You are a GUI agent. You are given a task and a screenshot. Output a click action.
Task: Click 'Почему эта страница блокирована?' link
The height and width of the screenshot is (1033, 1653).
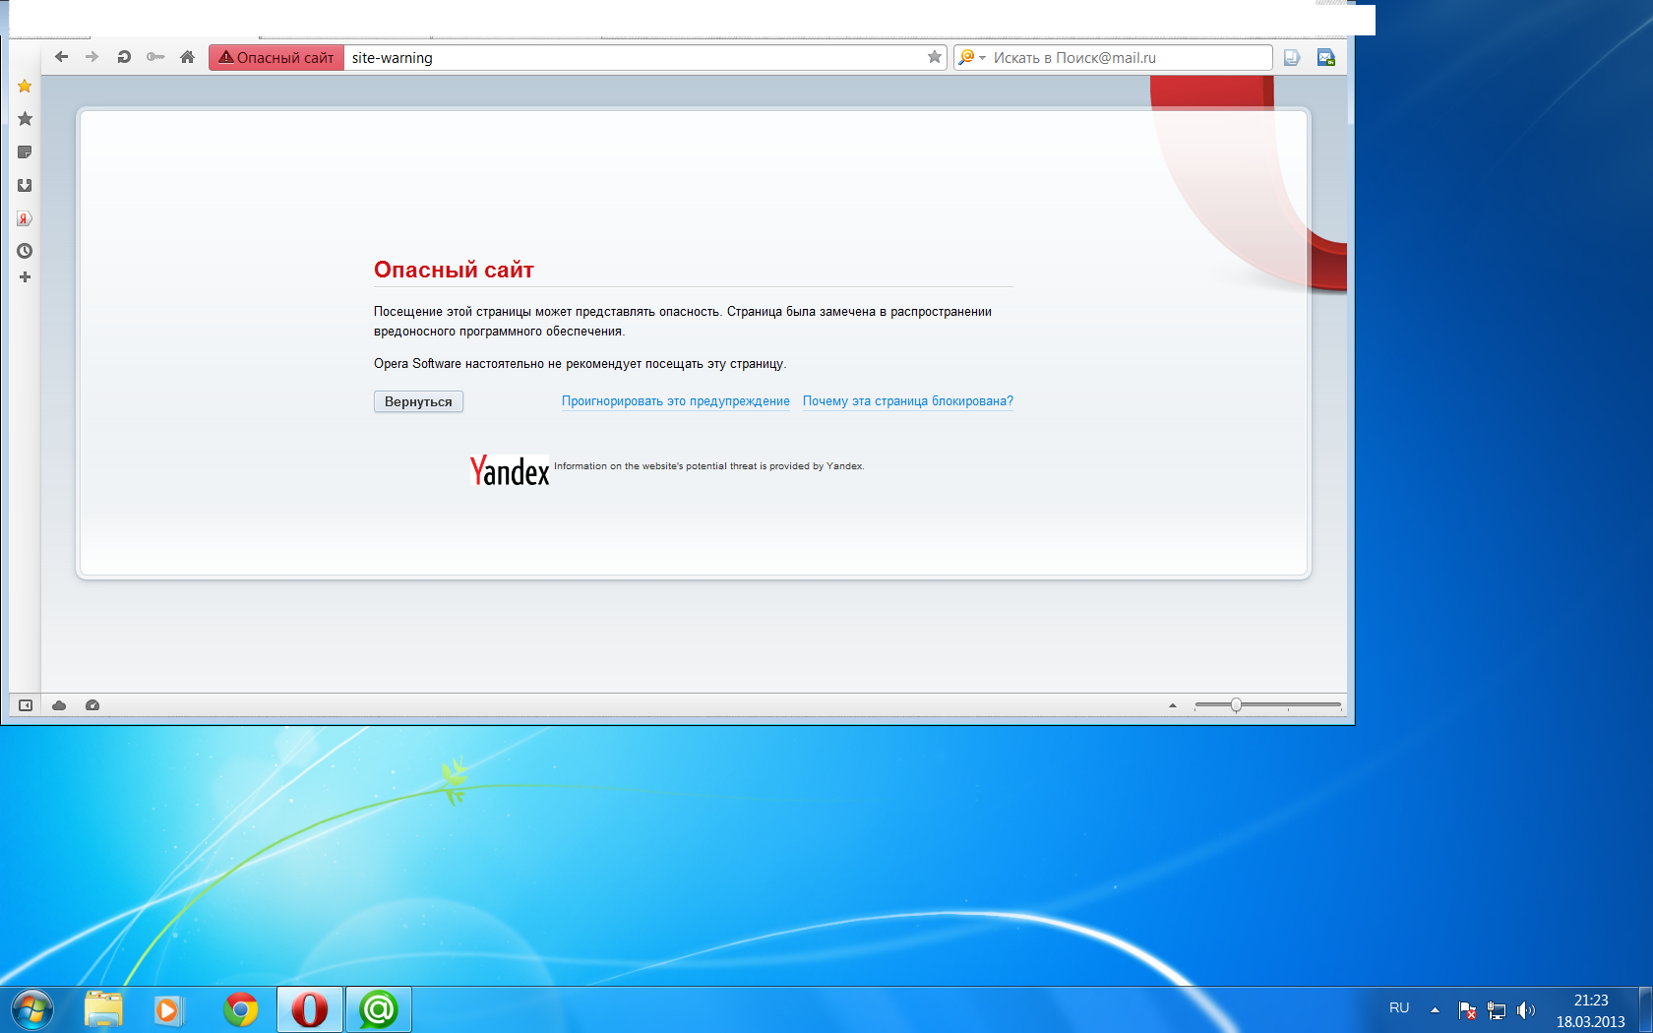pos(908,401)
